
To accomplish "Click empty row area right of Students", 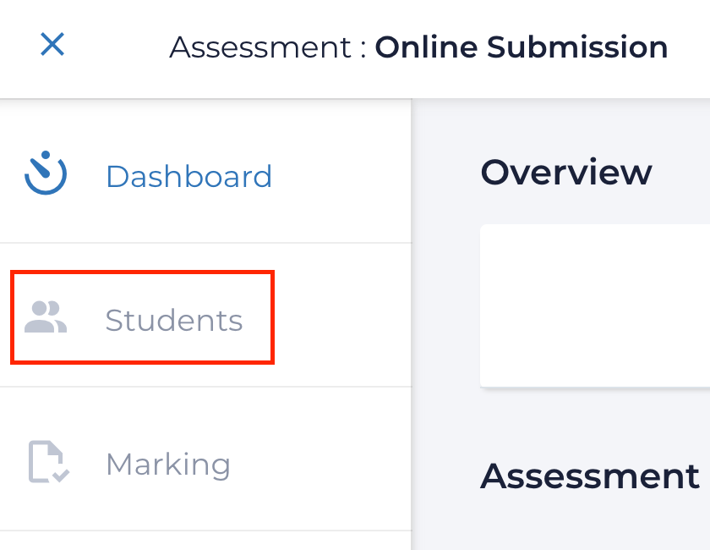I will pyautogui.click(x=347, y=318).
